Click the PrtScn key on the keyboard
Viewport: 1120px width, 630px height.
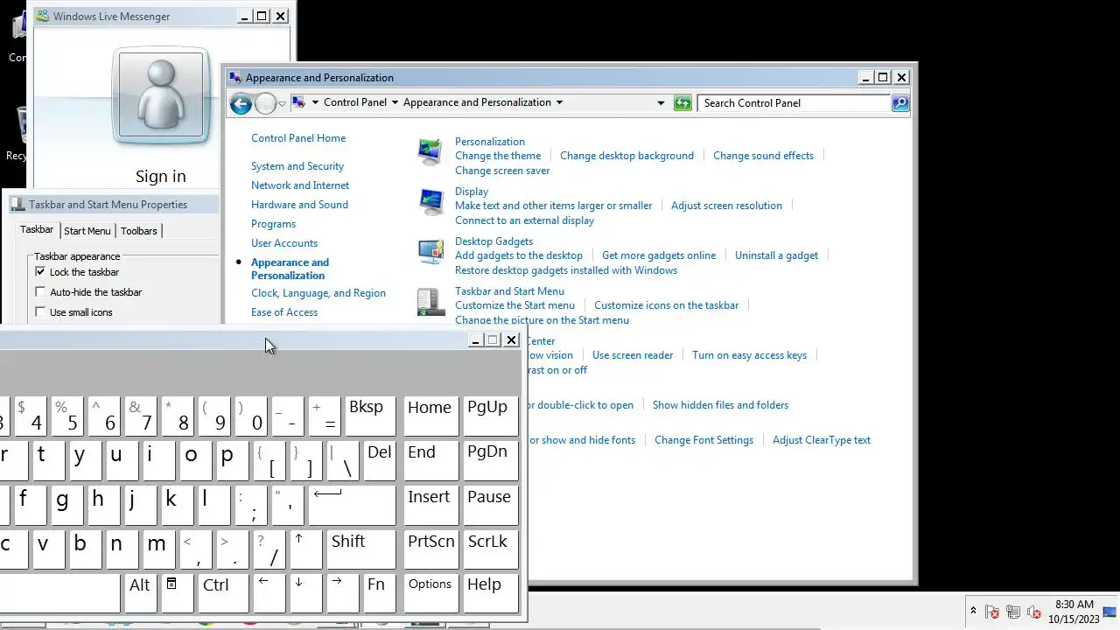click(430, 549)
